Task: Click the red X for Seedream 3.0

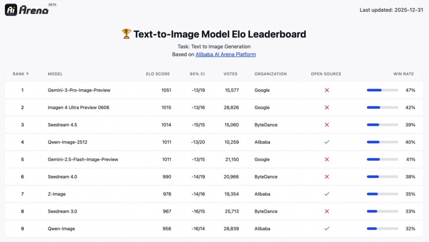Action: (x=327, y=211)
